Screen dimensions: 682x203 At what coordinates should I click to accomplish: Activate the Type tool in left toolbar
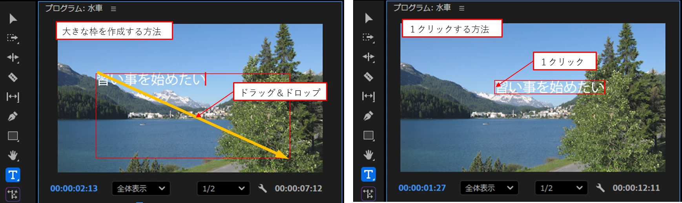click(x=13, y=175)
